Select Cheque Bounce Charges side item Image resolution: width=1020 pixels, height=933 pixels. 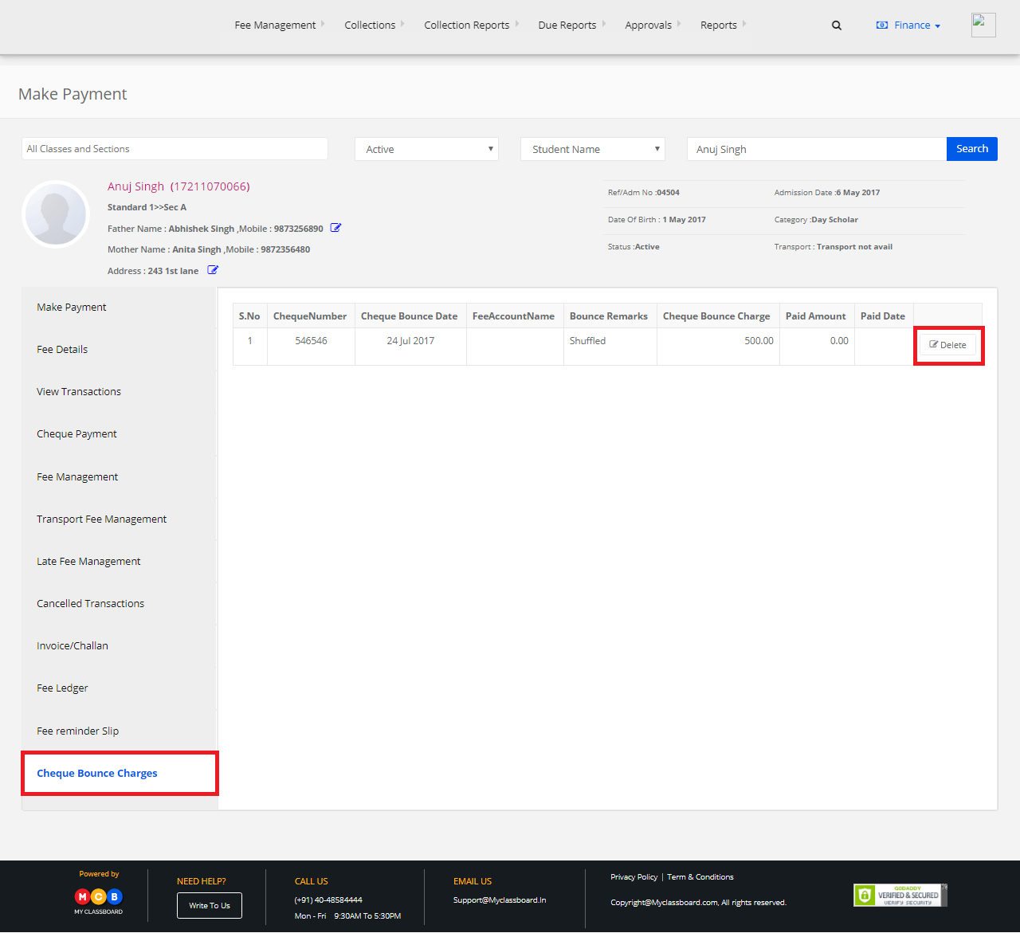click(x=120, y=774)
